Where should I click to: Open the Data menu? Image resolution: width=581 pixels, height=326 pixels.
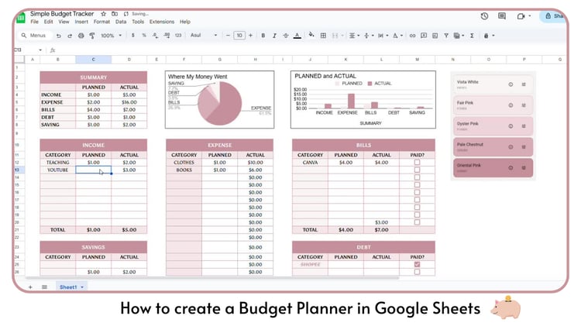121,22
